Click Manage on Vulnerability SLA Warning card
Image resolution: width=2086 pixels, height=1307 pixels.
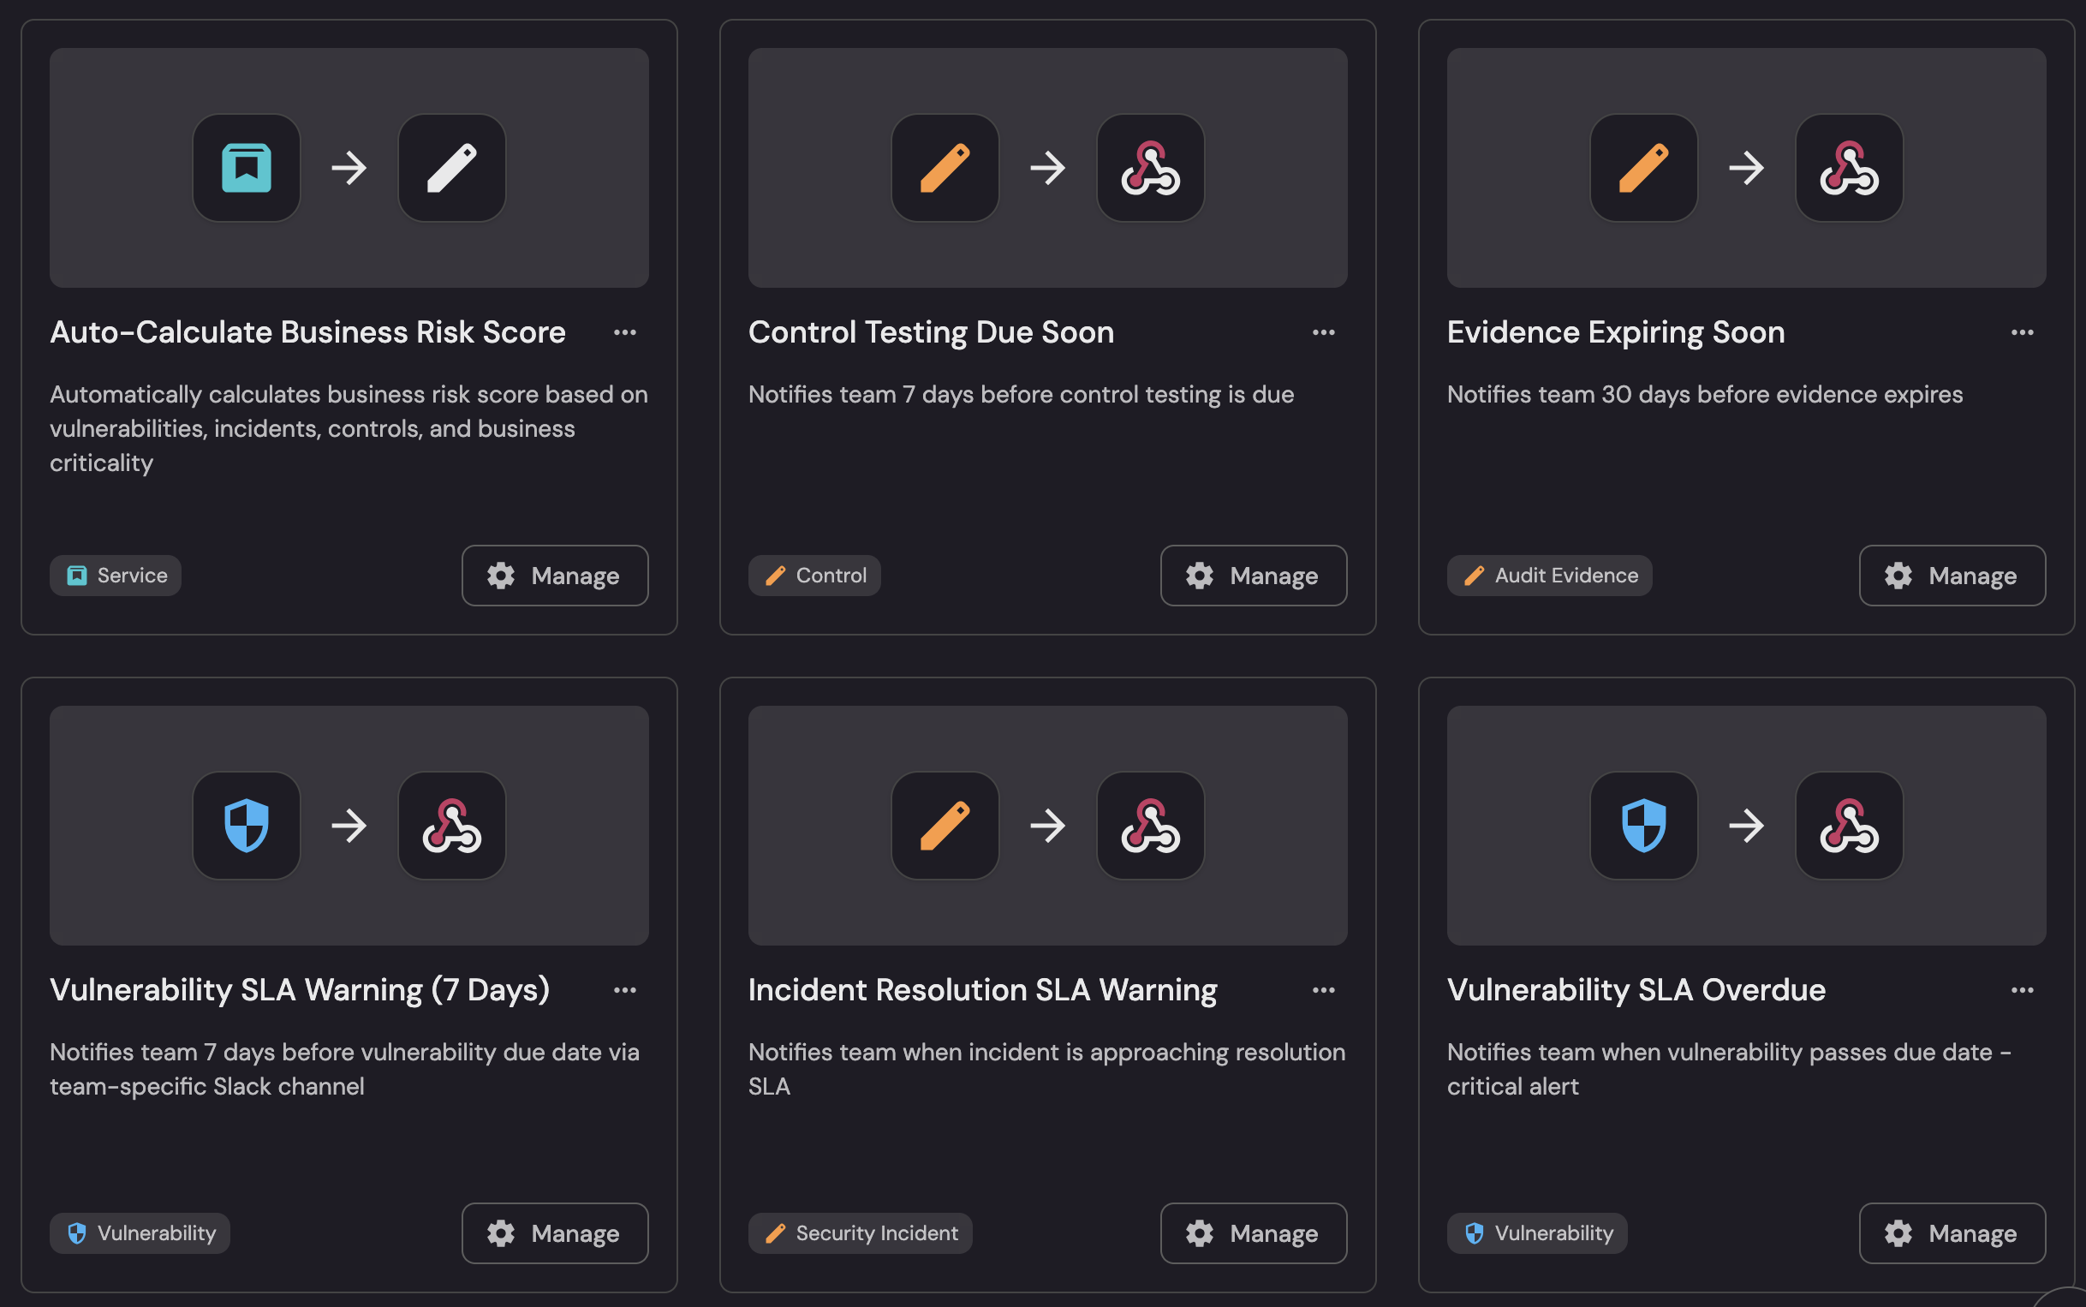tap(555, 1233)
